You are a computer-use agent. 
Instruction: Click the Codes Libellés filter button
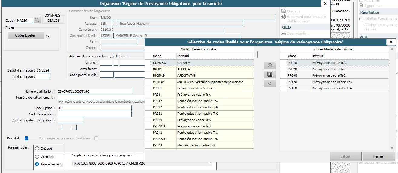tap(25, 35)
